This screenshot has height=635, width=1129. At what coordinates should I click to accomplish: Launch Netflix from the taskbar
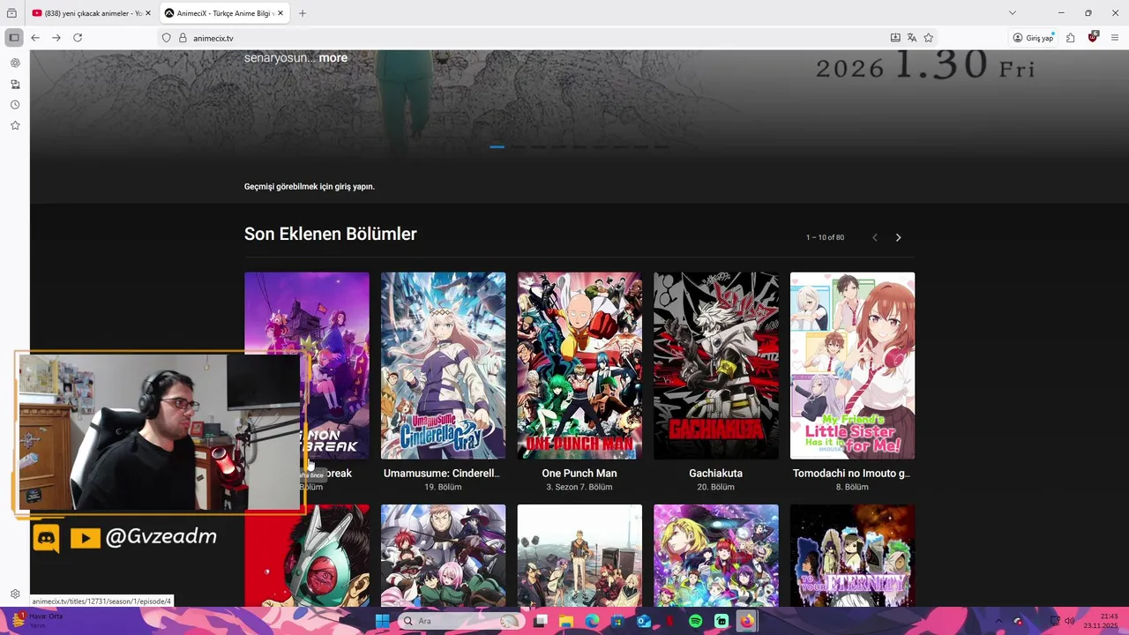(669, 621)
